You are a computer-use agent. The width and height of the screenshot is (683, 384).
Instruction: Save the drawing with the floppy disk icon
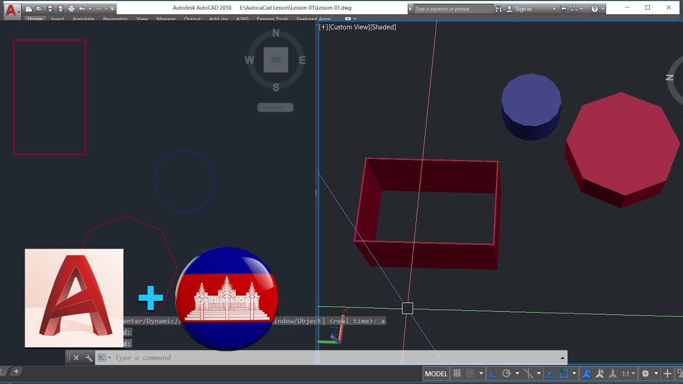50,9
